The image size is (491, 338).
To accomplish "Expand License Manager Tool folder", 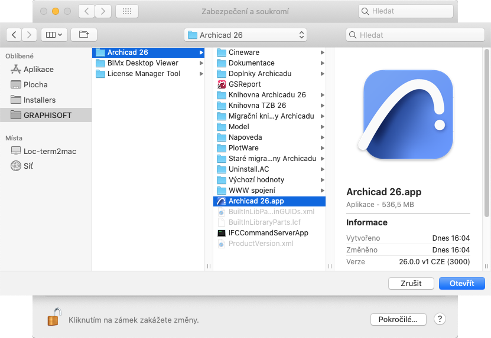I will [x=201, y=74].
